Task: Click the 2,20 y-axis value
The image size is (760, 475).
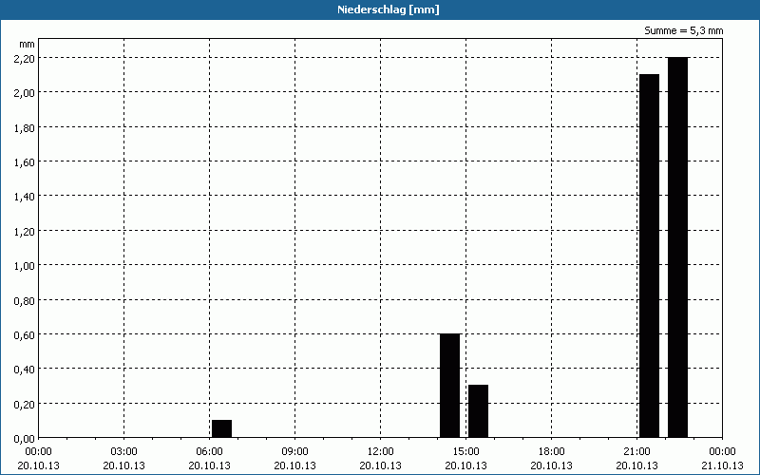Action: 25,58
